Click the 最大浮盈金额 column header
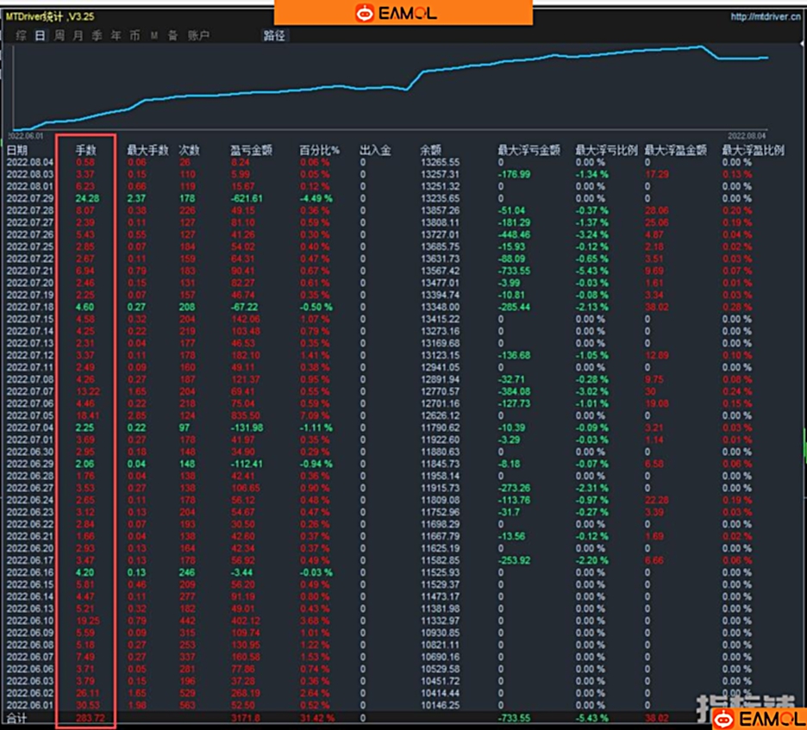The height and width of the screenshot is (730, 807). coord(676,150)
